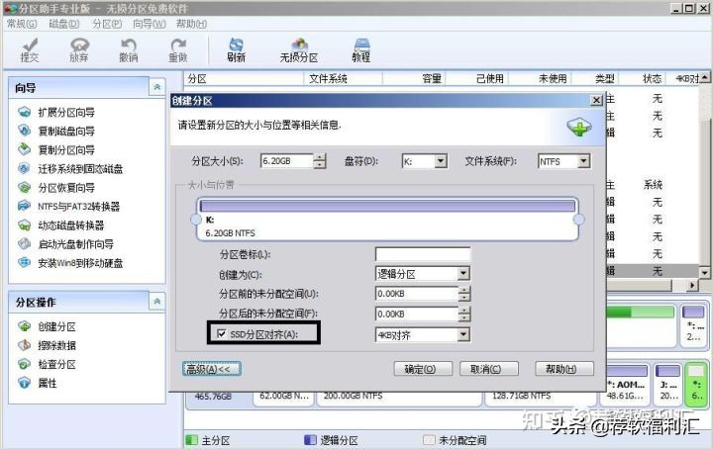Click the 撤销 (Undo) toolbar icon
Screen dimensions: 713x449
tap(129, 49)
